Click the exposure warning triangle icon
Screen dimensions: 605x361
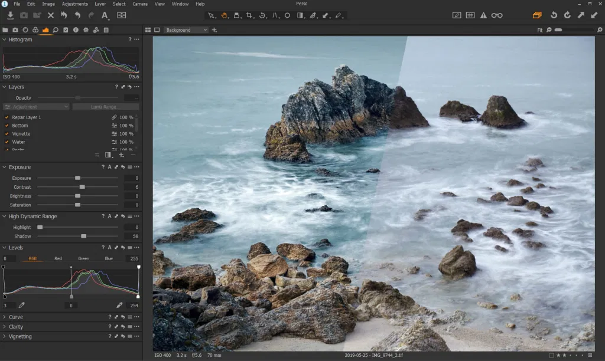(483, 15)
